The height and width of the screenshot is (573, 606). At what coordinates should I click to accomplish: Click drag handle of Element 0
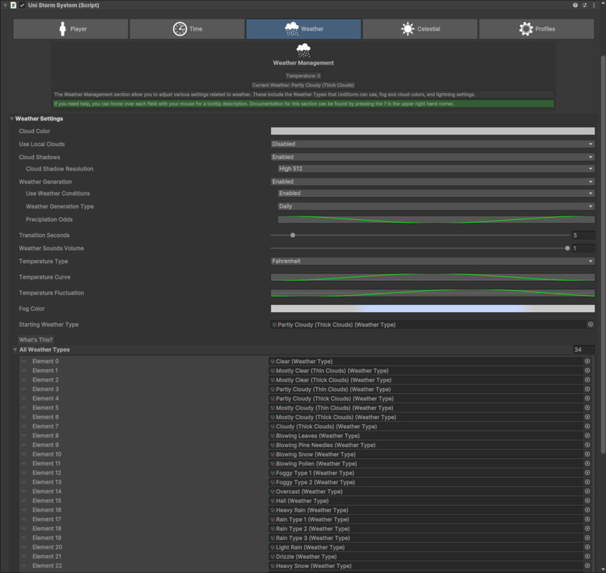24,361
